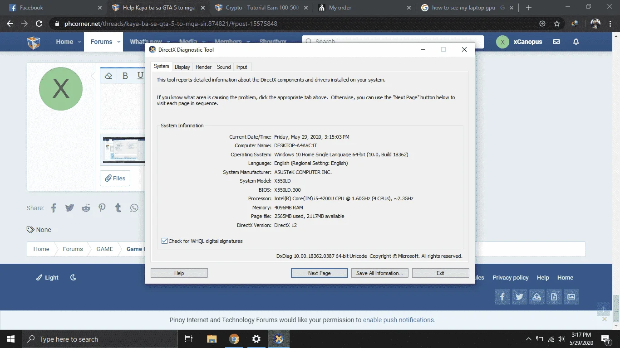Toggle dark mode moon icon
620x348 pixels.
pos(73,278)
